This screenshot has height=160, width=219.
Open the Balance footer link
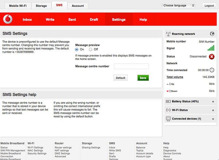tap(141, 147)
